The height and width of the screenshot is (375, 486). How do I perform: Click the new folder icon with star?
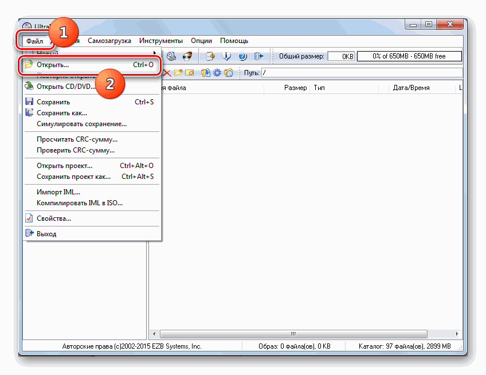click(178, 73)
